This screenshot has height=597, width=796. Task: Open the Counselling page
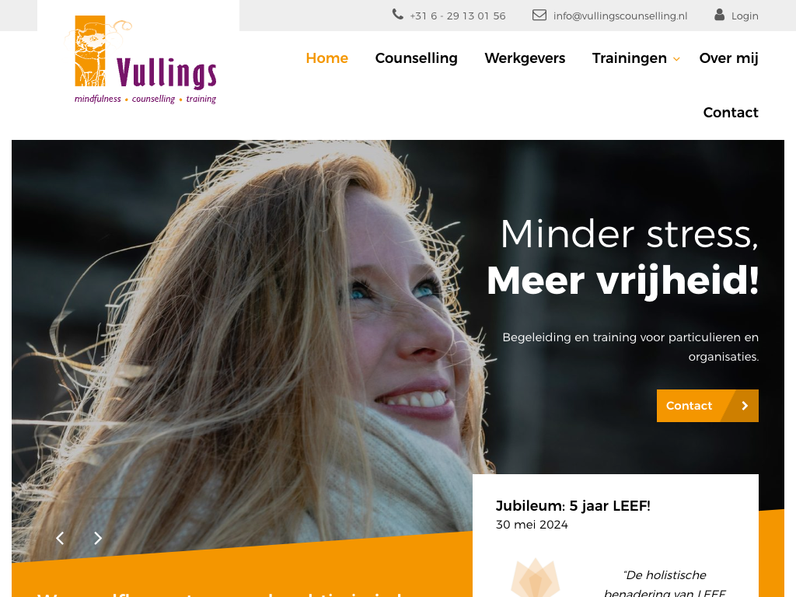pos(417,58)
